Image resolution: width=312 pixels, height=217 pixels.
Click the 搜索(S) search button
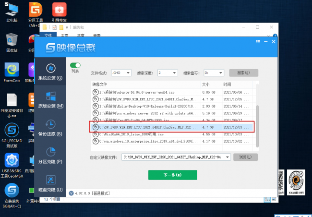point(243,73)
